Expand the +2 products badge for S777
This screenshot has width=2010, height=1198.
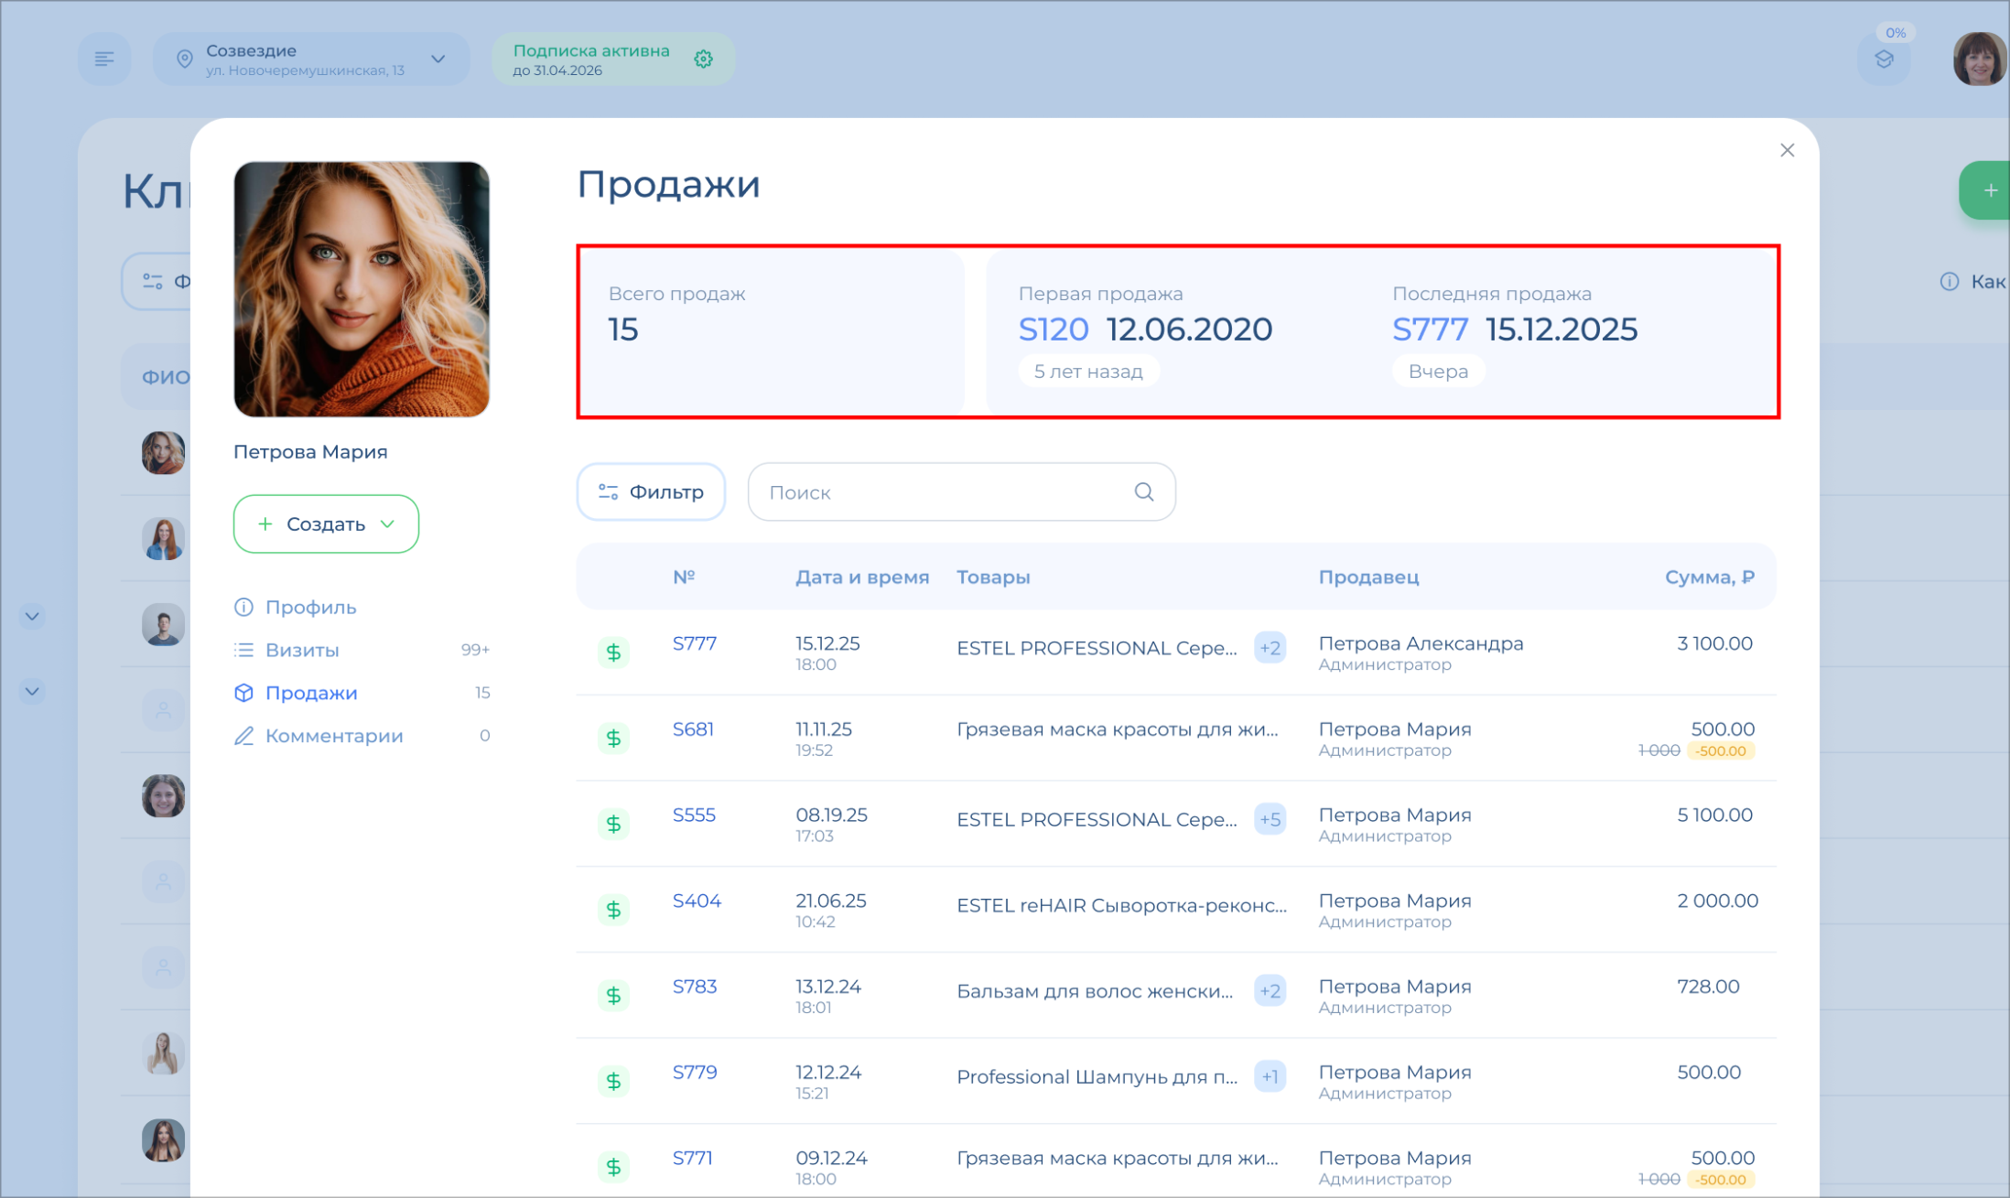coord(1270,648)
